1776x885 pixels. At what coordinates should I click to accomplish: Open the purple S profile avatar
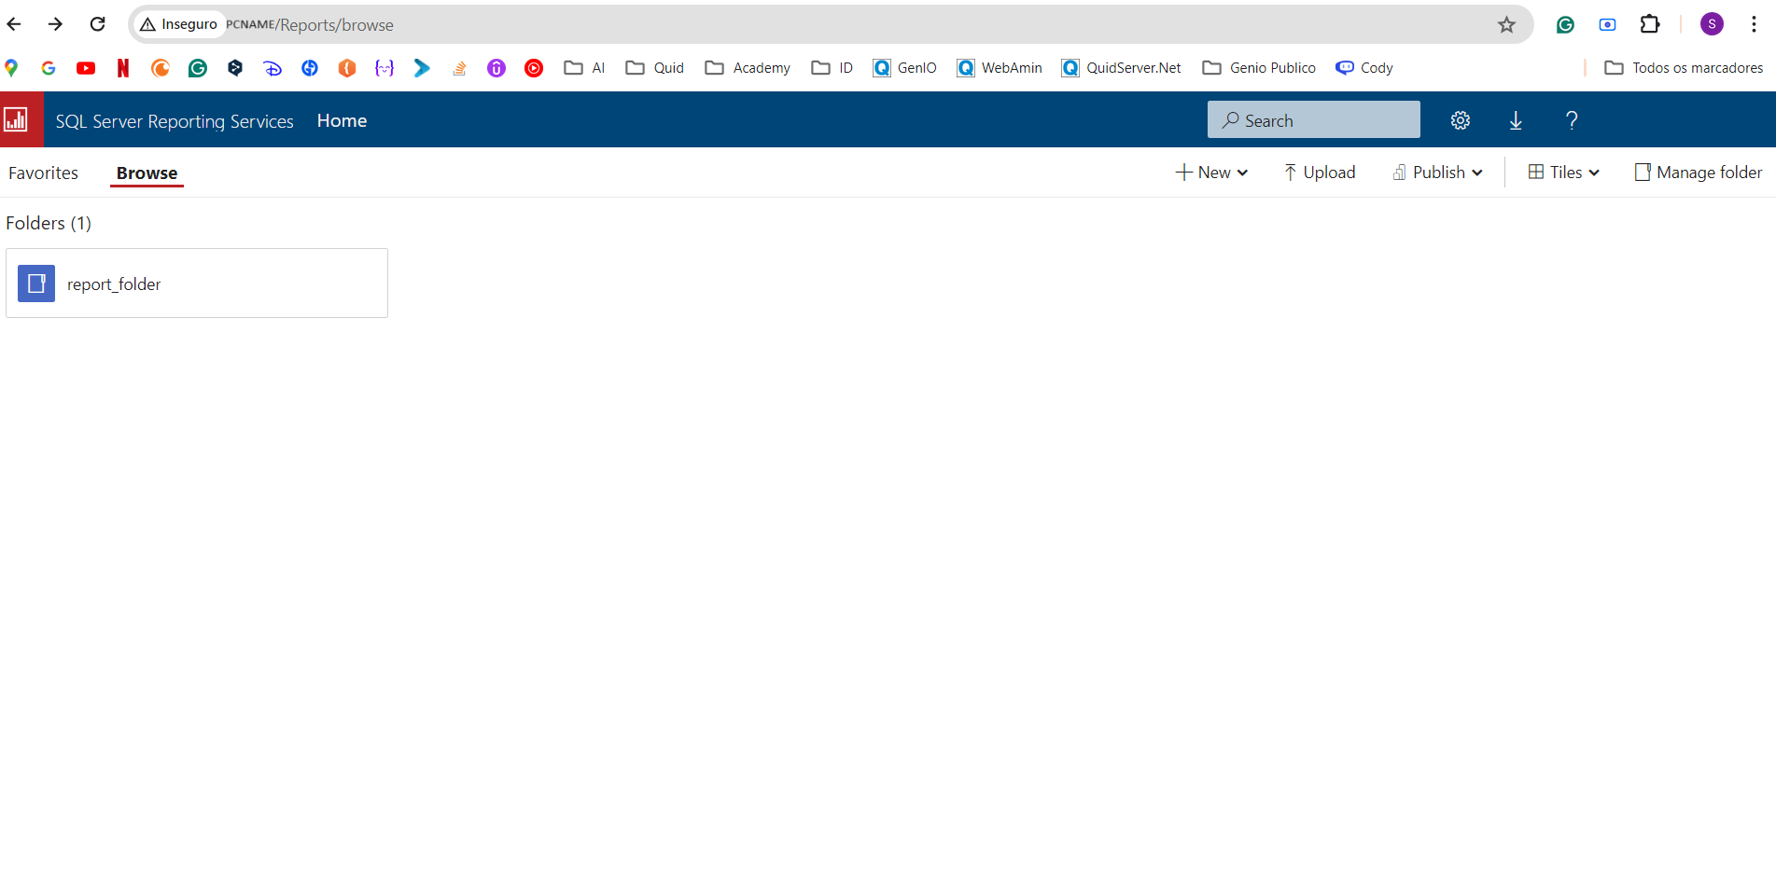pos(1712,24)
